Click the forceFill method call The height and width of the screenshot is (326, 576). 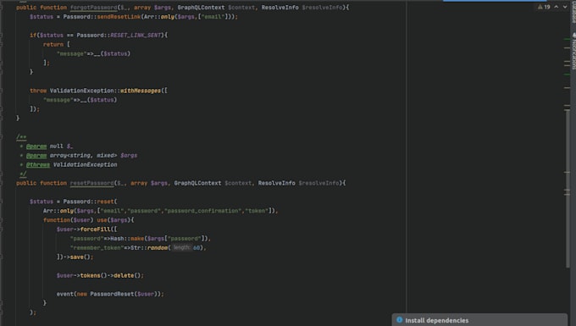tap(95, 229)
